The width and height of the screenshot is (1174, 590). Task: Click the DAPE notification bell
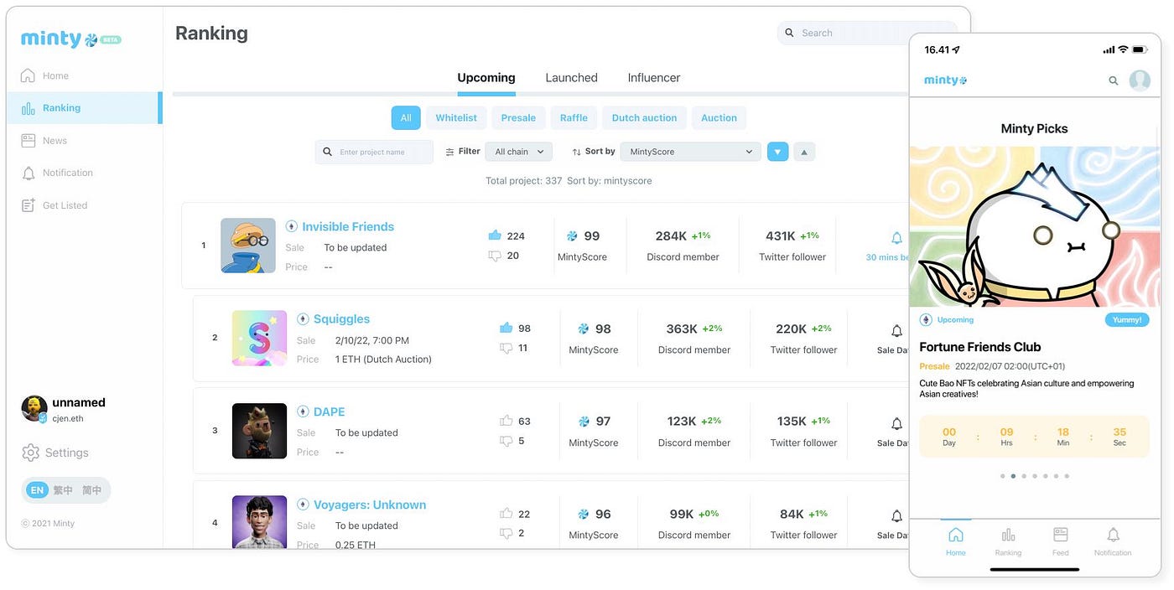[896, 424]
